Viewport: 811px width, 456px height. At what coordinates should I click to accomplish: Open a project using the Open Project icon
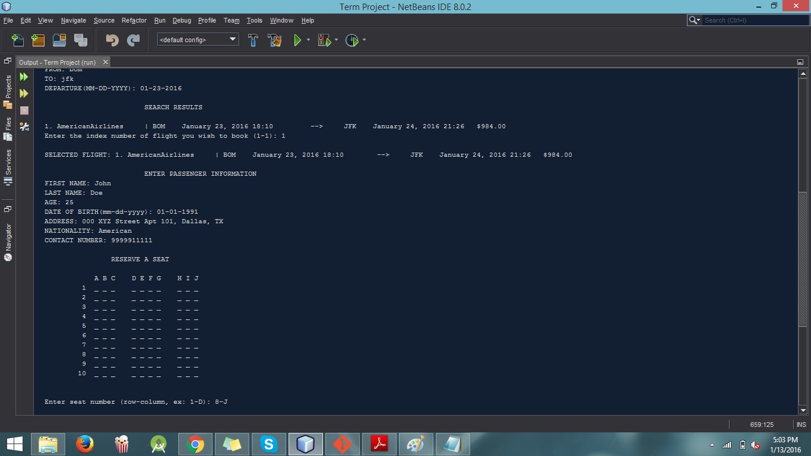click(59, 40)
